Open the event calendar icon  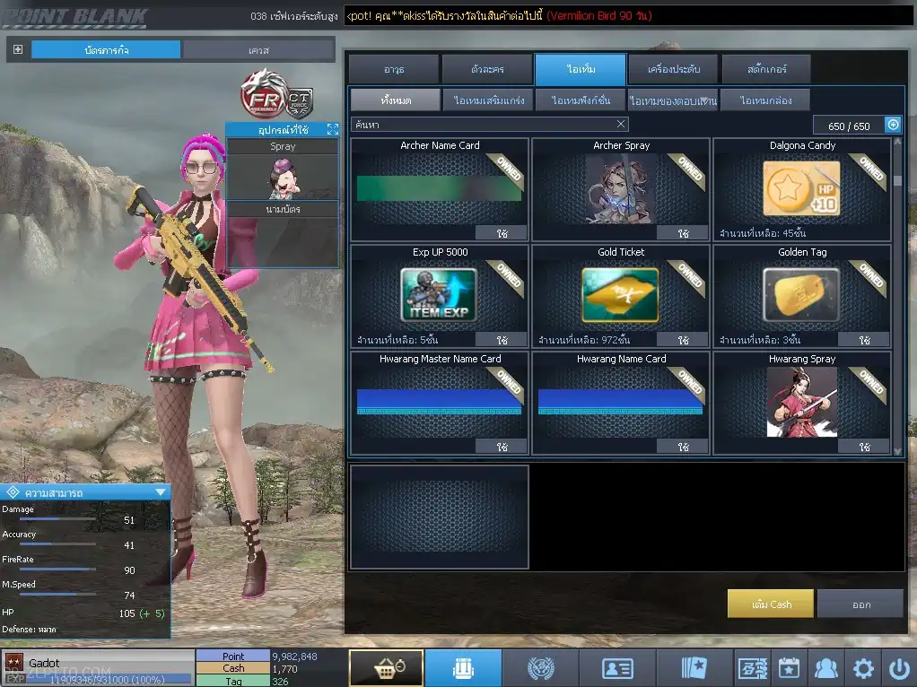pos(789,668)
